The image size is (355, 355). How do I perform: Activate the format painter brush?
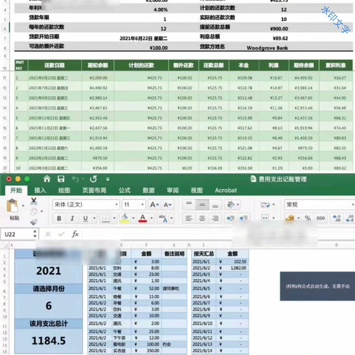coord(34,222)
